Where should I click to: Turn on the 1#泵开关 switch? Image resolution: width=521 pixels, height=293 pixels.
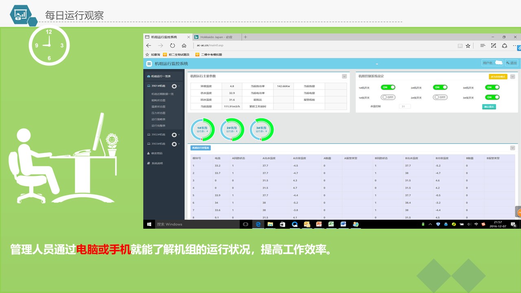388,97
